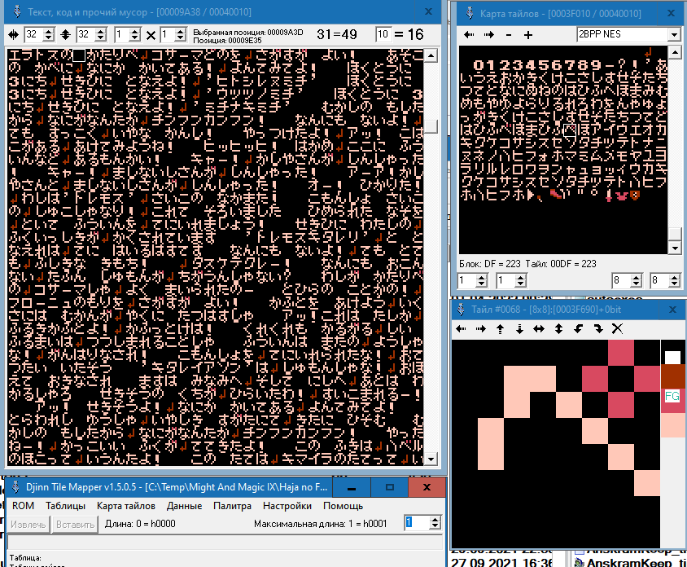This screenshot has width=687, height=567.
Task: Click the tile editor pixel canvas
Action: [556, 444]
